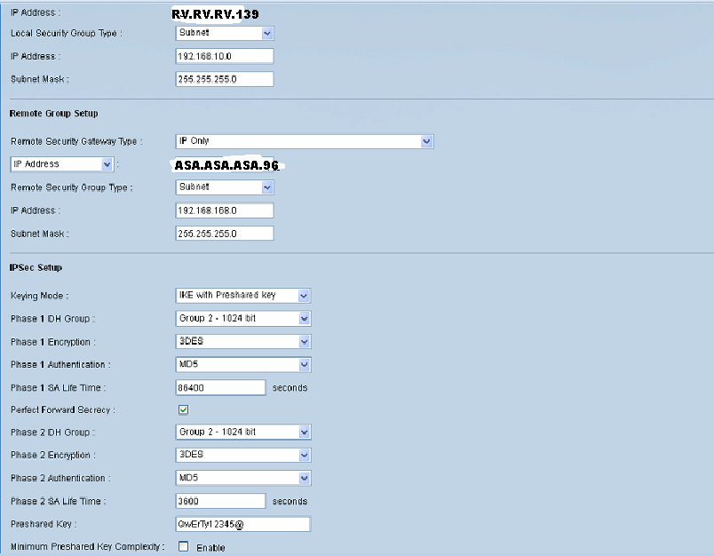Click the seconds text after Phase 2 SA Life Time
714x556 pixels.
290,501
